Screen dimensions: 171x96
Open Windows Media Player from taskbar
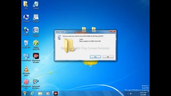tap(48, 94)
